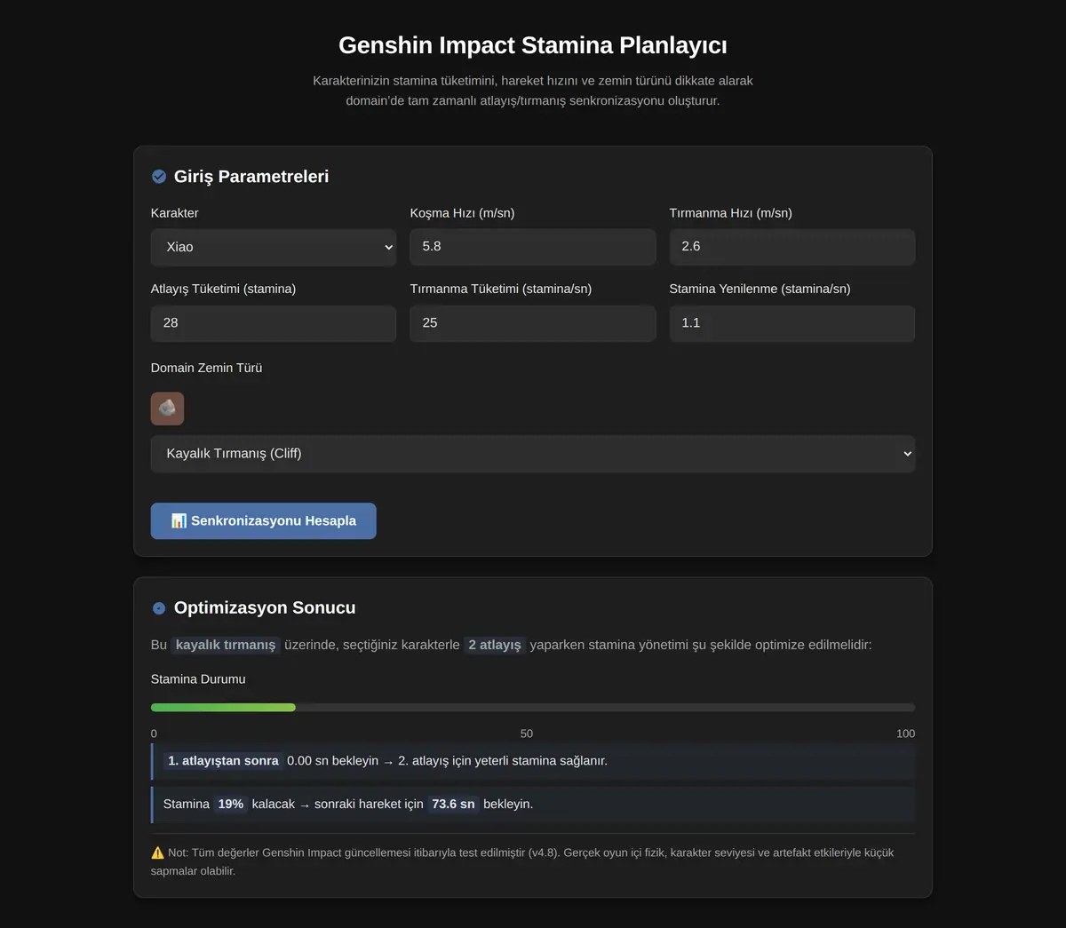Click the Not disclaimer text about v4.8
The height and width of the screenshot is (928, 1066).
point(522,861)
